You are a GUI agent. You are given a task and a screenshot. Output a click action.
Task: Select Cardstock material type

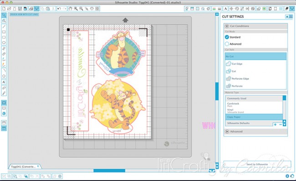(254, 104)
